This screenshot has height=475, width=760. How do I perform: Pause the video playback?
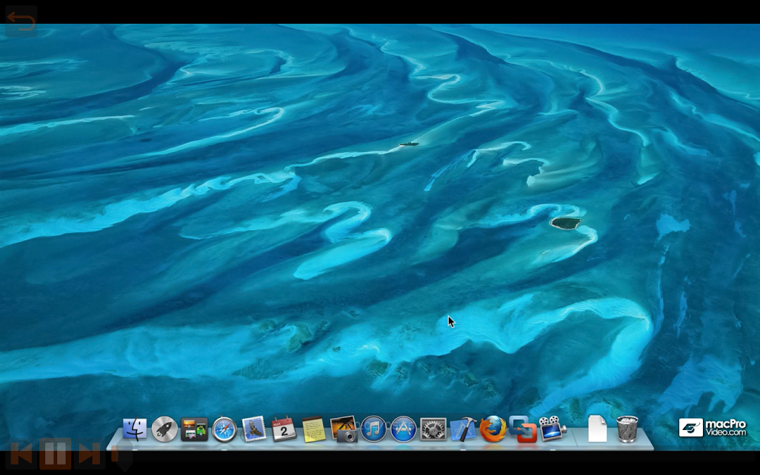[55, 455]
